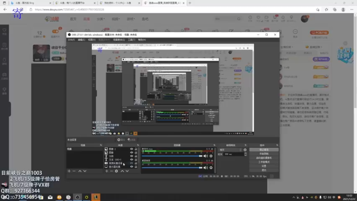
Task: Click the 桌面音频 volume slider
Action: [x=172, y=168]
